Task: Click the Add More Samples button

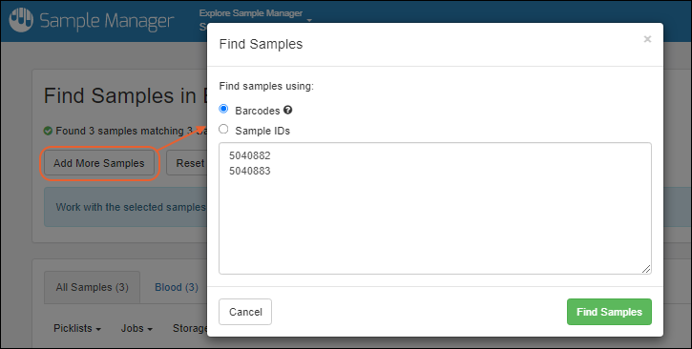Action: (x=99, y=163)
